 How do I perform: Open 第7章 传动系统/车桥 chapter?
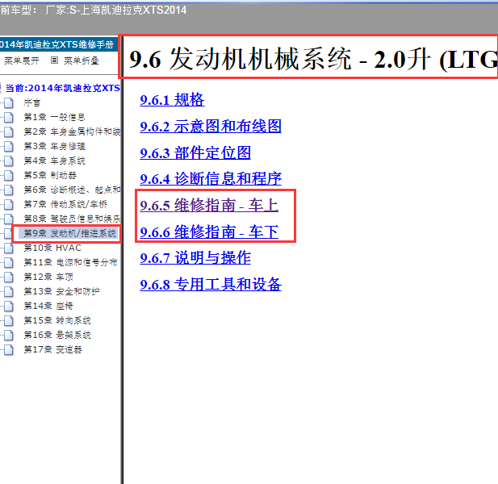point(65,204)
